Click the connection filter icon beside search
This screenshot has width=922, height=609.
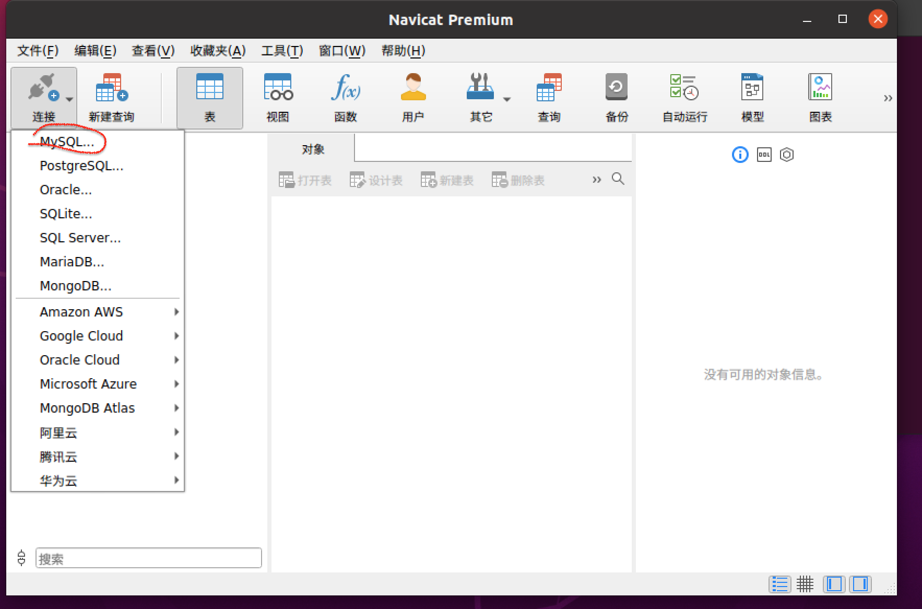click(21, 558)
